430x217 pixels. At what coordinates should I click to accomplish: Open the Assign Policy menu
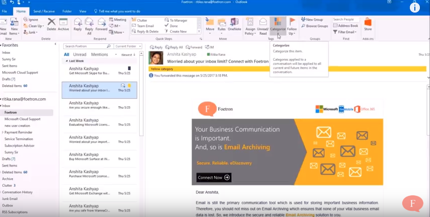[x=250, y=27]
